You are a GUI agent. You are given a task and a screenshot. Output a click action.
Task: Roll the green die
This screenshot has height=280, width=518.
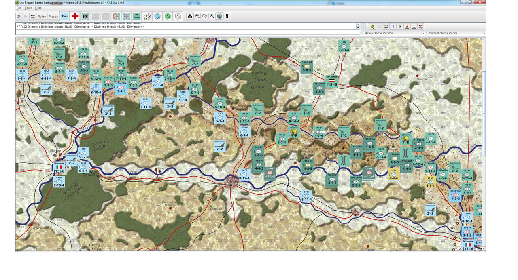pyautogui.click(x=168, y=16)
